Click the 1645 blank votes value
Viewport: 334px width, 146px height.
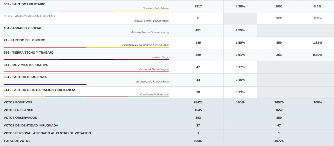coord(198,110)
